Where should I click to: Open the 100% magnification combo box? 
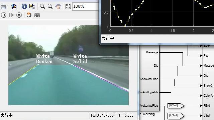86,6
